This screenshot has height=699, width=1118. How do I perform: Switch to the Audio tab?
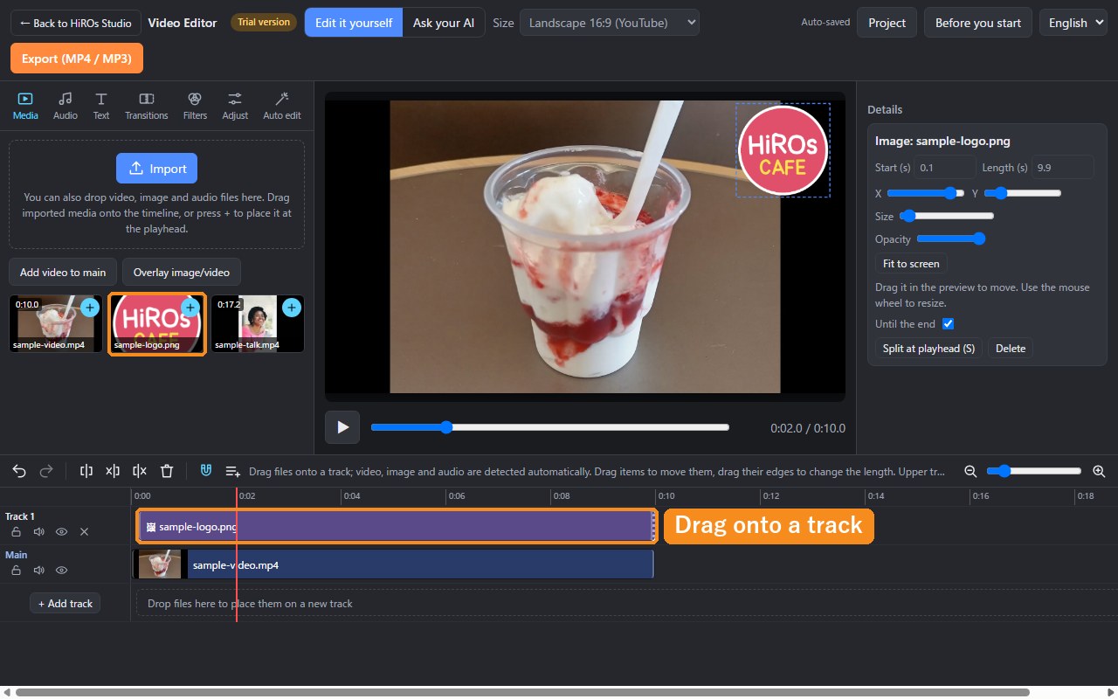pyautogui.click(x=66, y=106)
